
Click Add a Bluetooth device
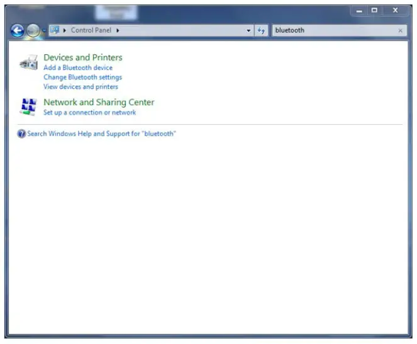pyautogui.click(x=78, y=67)
